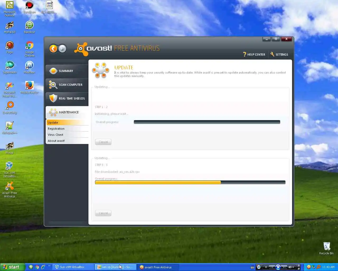The height and width of the screenshot is (271, 338).
Task: Open the Virus Chest
Action: [68, 135]
